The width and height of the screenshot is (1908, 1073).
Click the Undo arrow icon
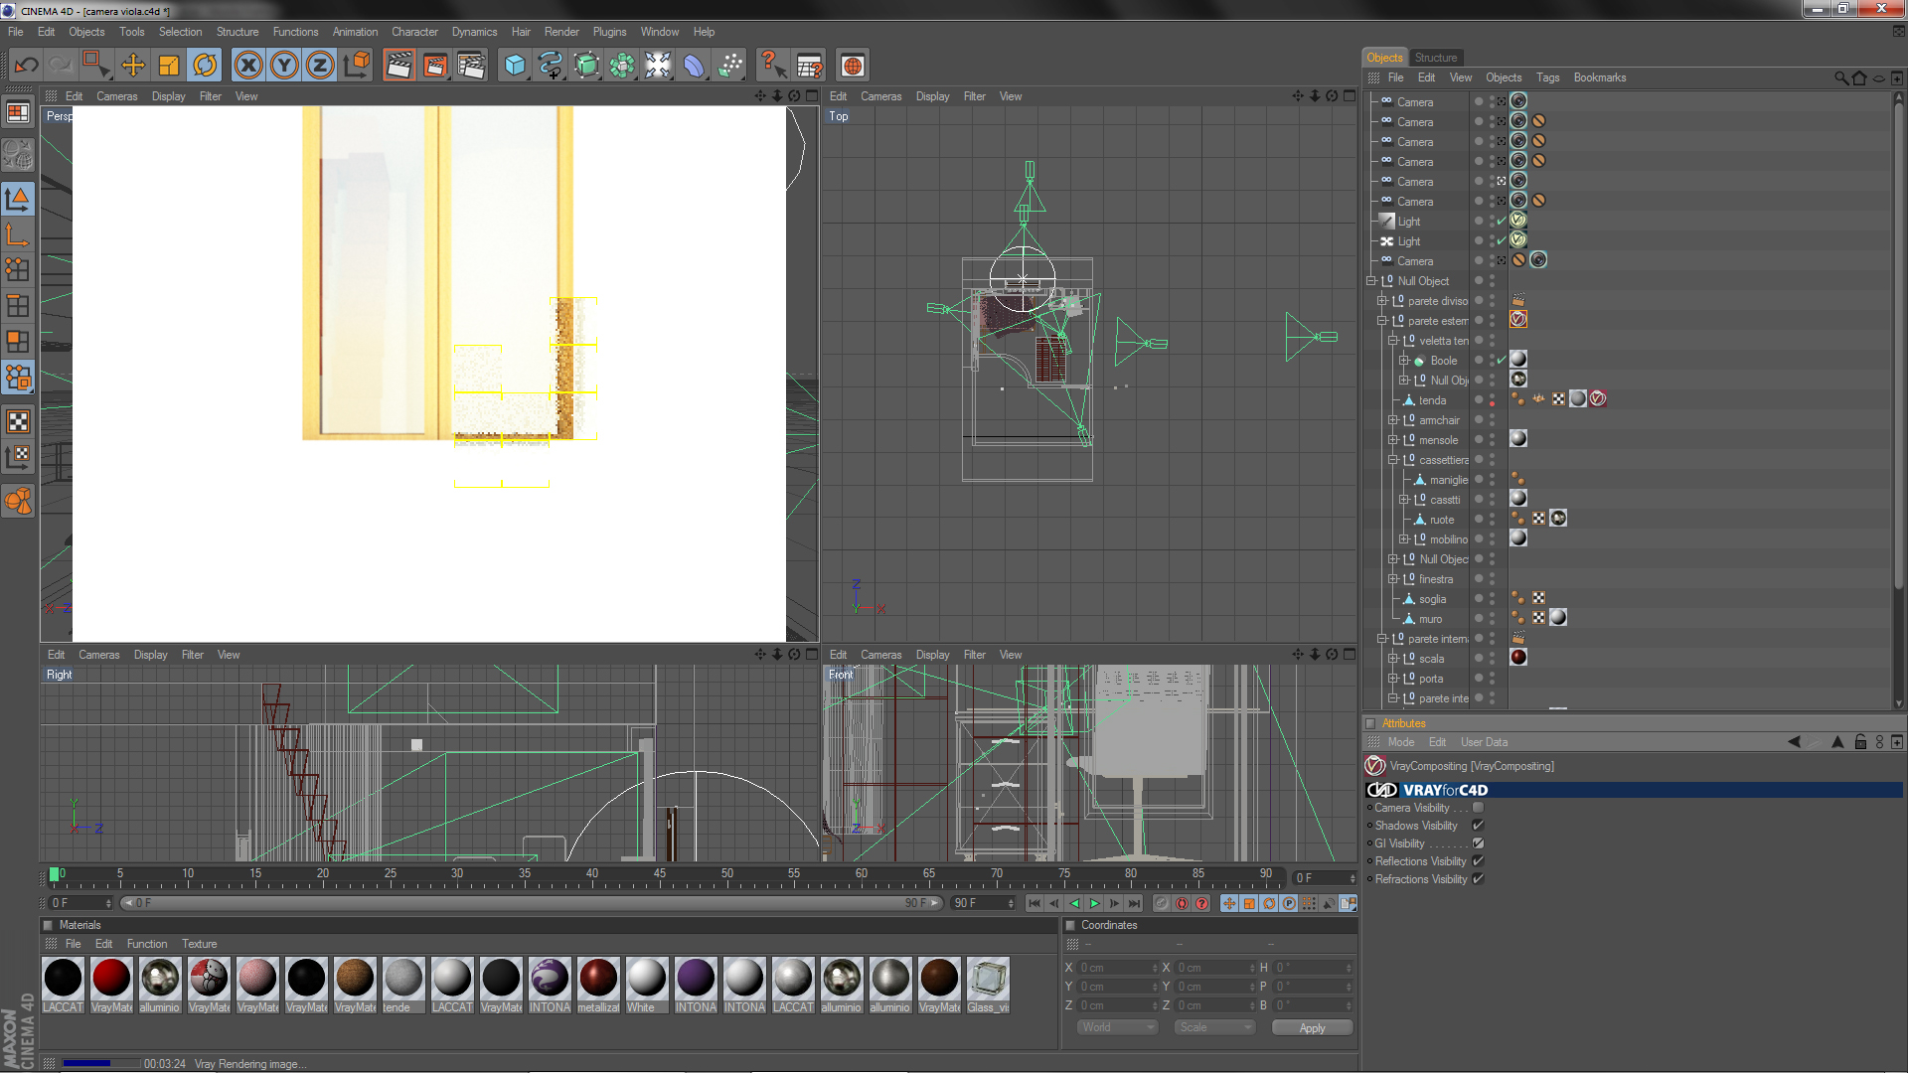pyautogui.click(x=27, y=66)
